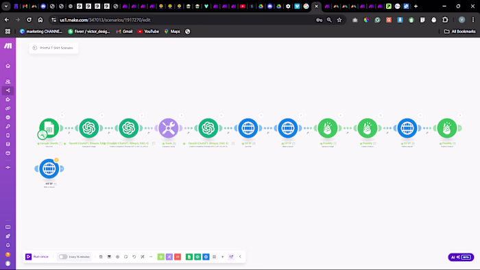Viewport: 480px width, 270px height.
Task: Open Data stores in Make sidebar
Action: tap(8, 144)
